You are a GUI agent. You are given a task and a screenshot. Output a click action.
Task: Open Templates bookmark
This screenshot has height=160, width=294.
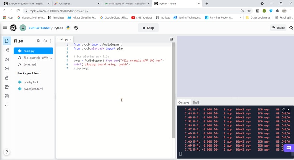(x=56, y=17)
